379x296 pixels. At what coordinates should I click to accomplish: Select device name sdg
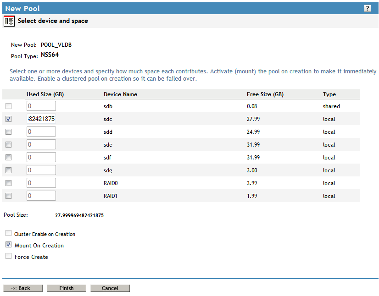[x=108, y=170]
